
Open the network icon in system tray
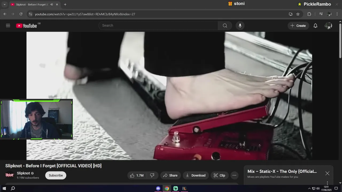314,189
